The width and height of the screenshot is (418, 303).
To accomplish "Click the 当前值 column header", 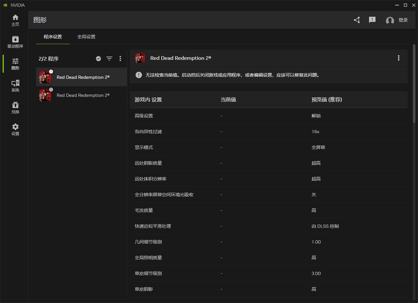I will 228,99.
